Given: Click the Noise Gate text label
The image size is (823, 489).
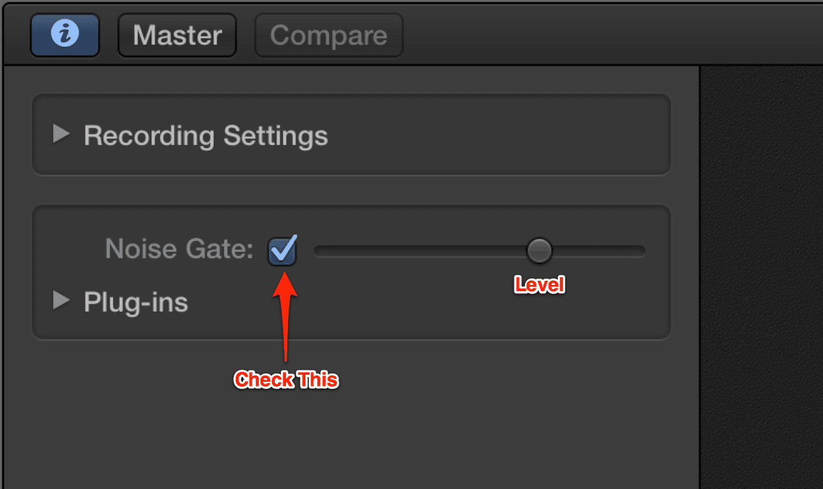Looking at the screenshot, I should click(177, 249).
